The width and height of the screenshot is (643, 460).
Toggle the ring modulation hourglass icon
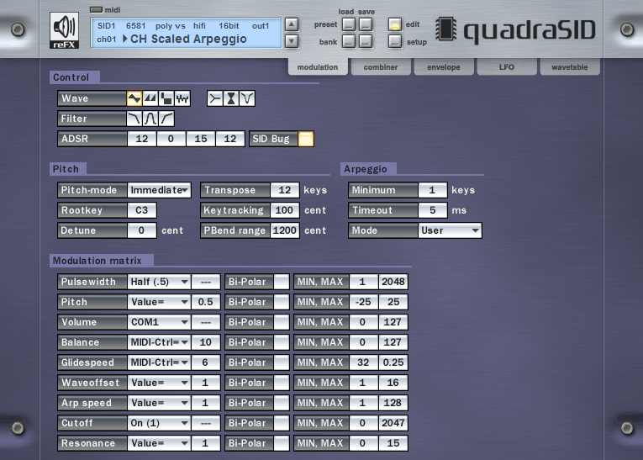point(231,98)
